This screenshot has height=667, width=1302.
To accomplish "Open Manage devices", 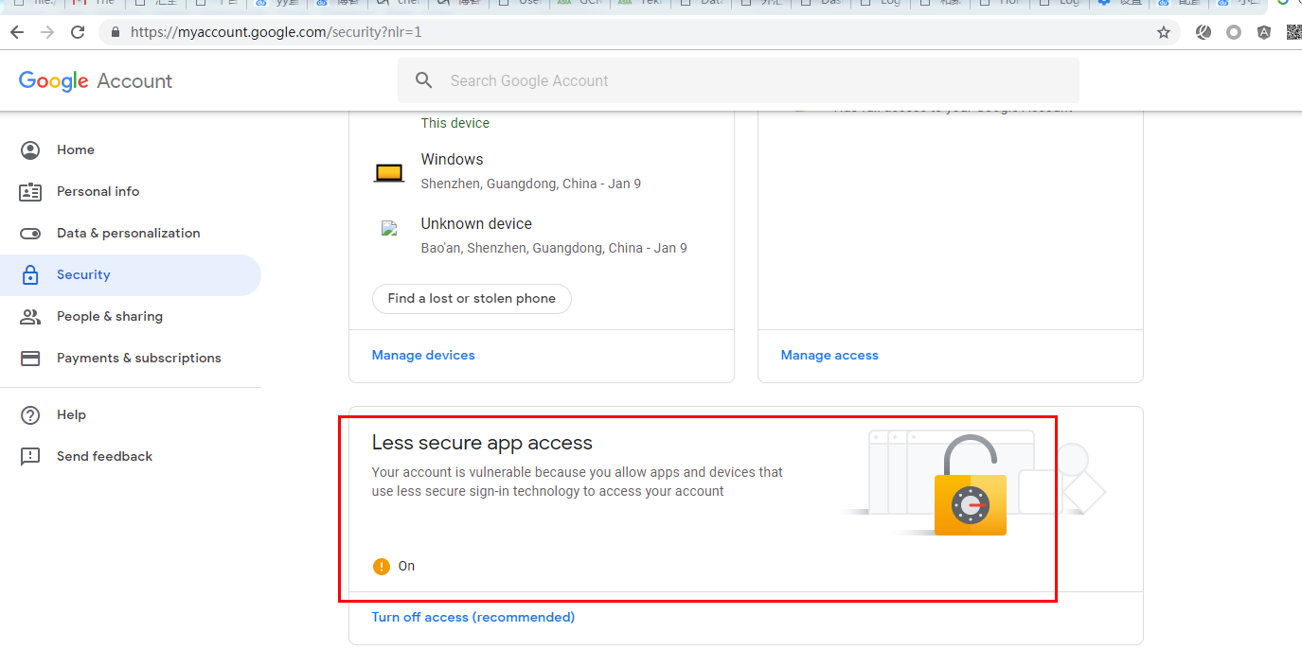I will click(x=423, y=355).
